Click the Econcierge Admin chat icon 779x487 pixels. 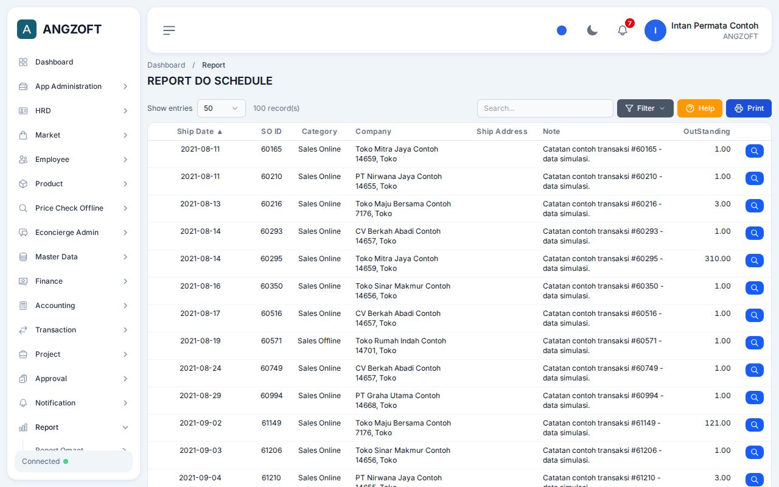pos(23,233)
